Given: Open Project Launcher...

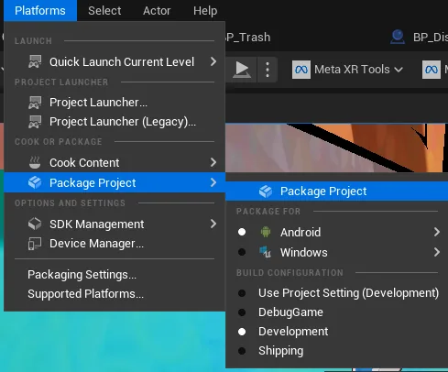Looking at the screenshot, I should click(115, 103).
